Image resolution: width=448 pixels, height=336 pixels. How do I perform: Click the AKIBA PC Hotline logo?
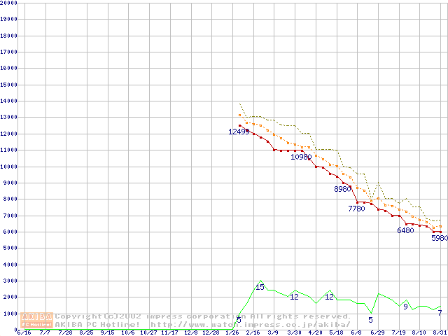point(37,320)
